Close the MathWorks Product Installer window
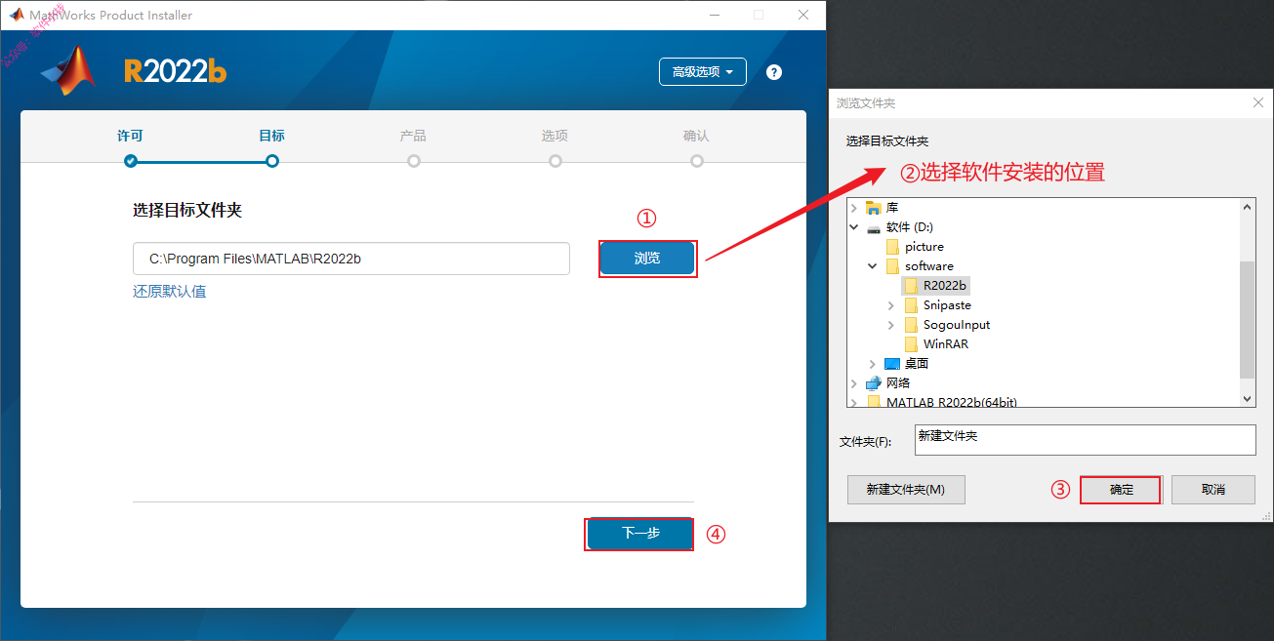Image resolution: width=1274 pixels, height=641 pixels. pyautogui.click(x=803, y=15)
